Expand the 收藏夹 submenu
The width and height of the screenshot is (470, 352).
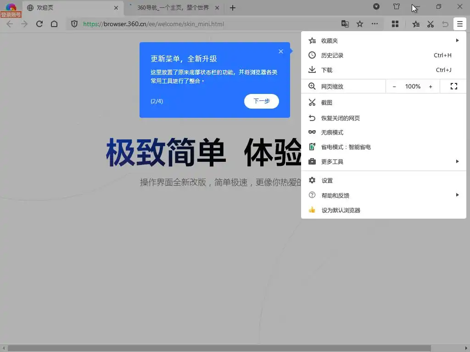383,40
